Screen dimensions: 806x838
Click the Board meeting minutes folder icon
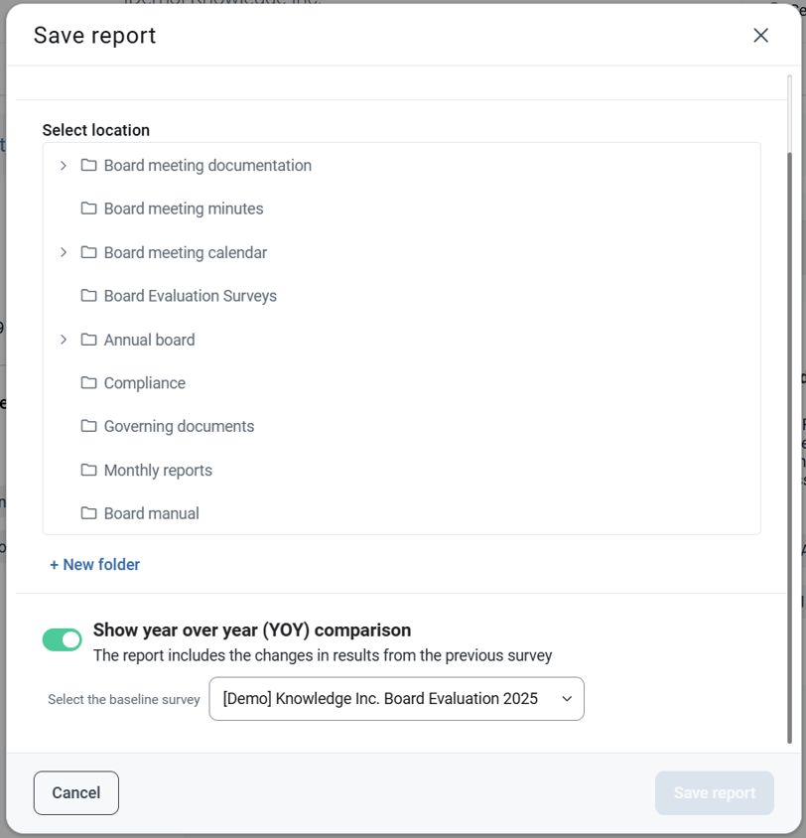click(88, 209)
